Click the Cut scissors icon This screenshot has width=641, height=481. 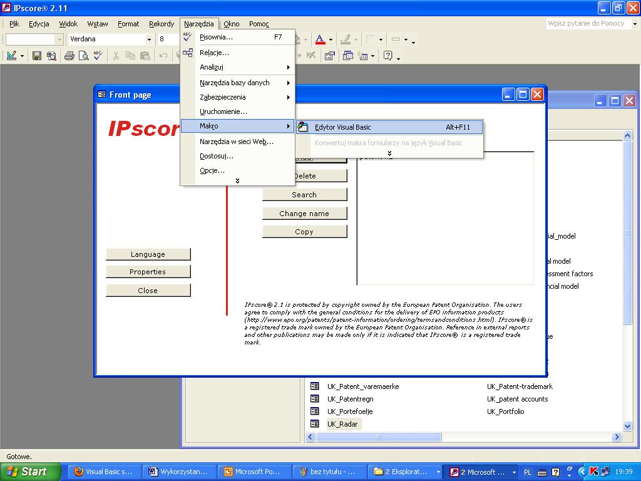(116, 56)
